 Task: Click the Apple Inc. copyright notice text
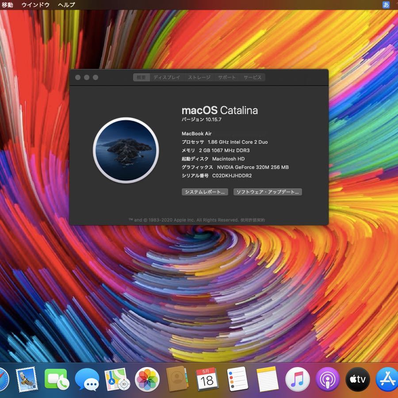point(184,220)
